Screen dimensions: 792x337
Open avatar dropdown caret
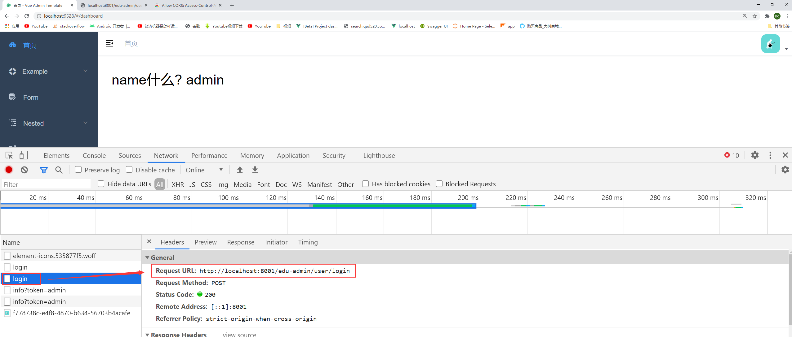(x=786, y=49)
